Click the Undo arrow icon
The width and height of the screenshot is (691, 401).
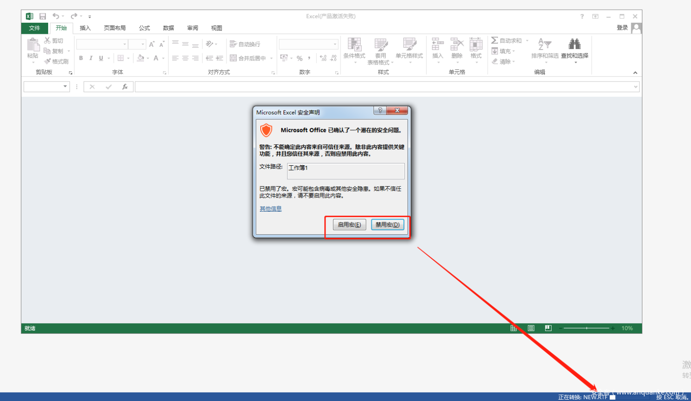tap(56, 16)
